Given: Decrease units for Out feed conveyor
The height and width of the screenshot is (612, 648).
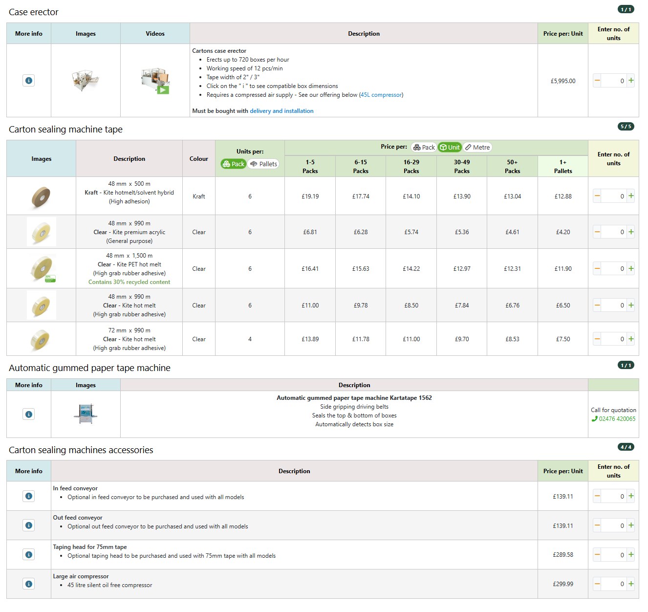Looking at the screenshot, I should pos(597,525).
